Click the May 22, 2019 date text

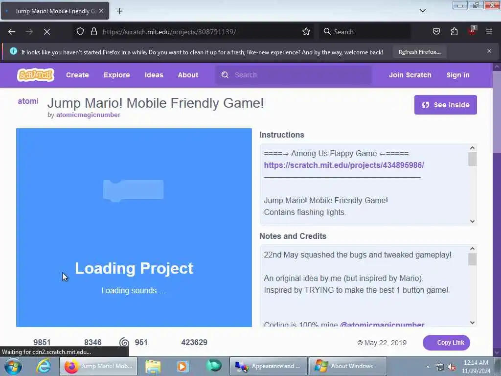[x=386, y=343]
